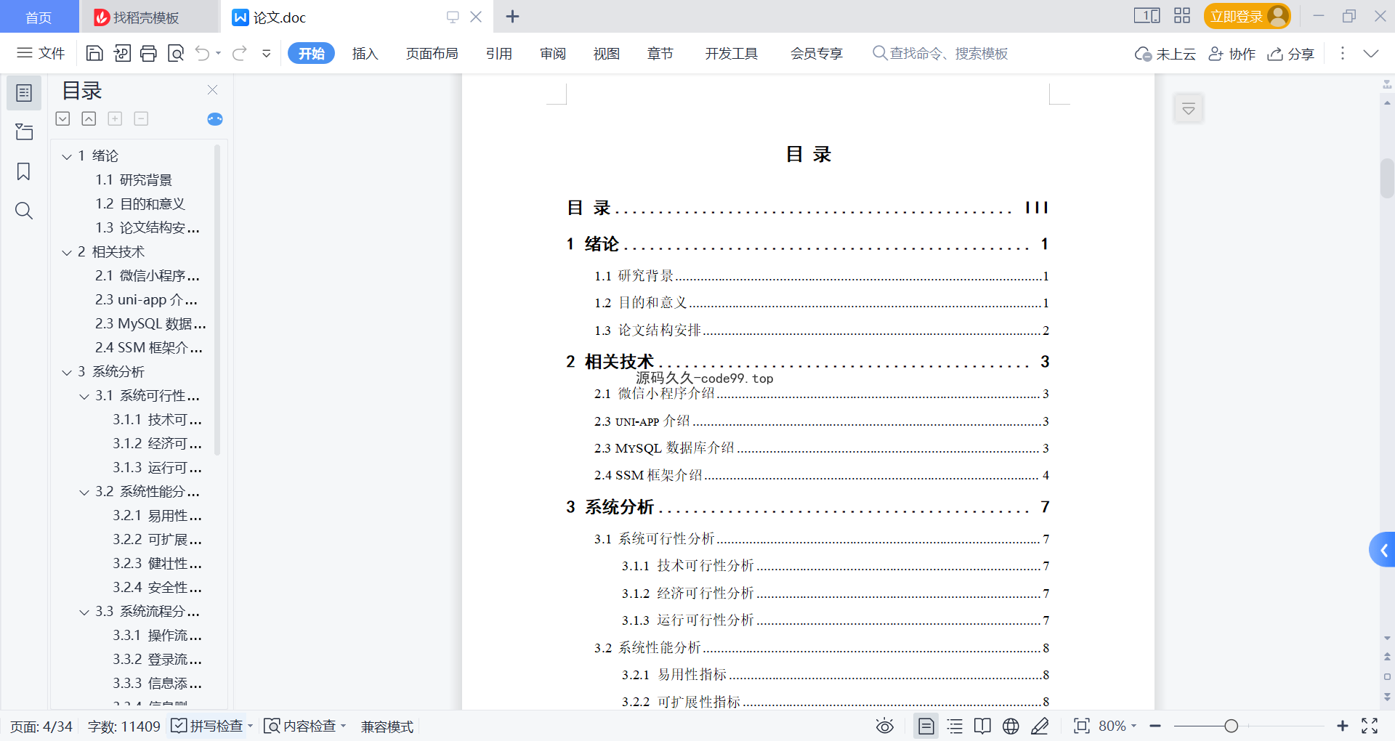Collapse the 1 绪论 outline node
This screenshot has width=1395, height=741.
tap(67, 156)
